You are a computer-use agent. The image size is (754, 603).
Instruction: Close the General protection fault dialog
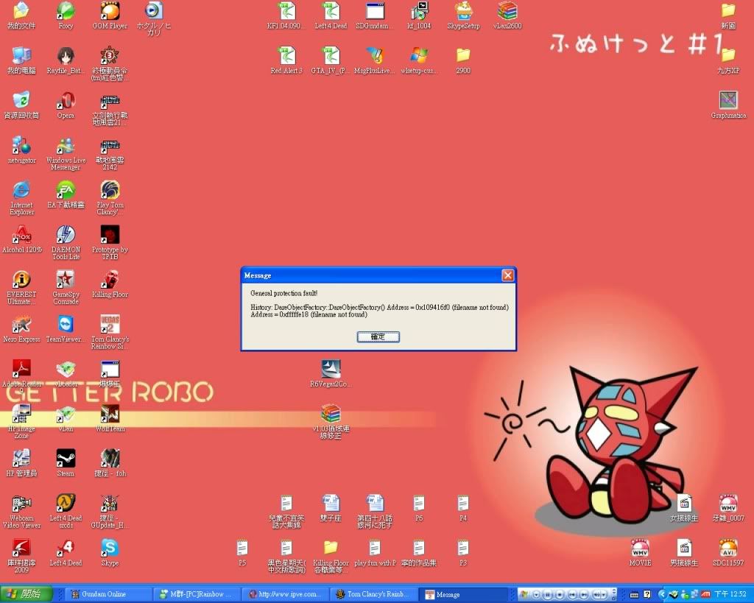(507, 275)
